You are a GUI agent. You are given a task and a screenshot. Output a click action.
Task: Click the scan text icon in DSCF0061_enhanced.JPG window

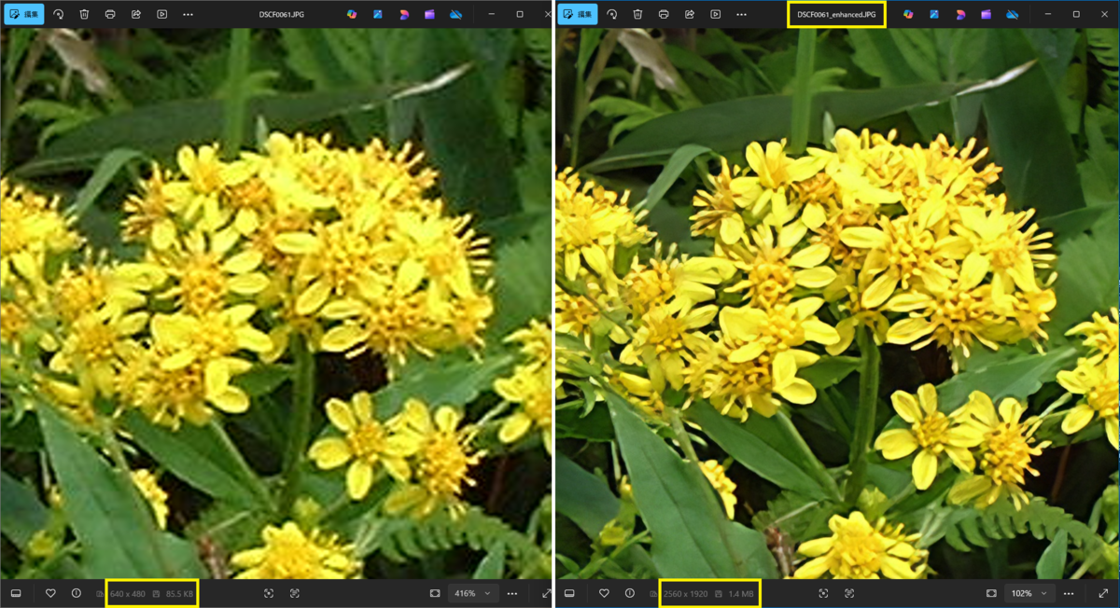coord(849,593)
